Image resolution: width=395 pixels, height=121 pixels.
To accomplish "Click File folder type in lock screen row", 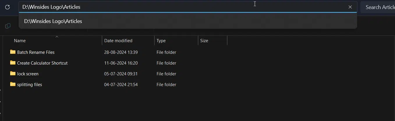I will 166,74.
